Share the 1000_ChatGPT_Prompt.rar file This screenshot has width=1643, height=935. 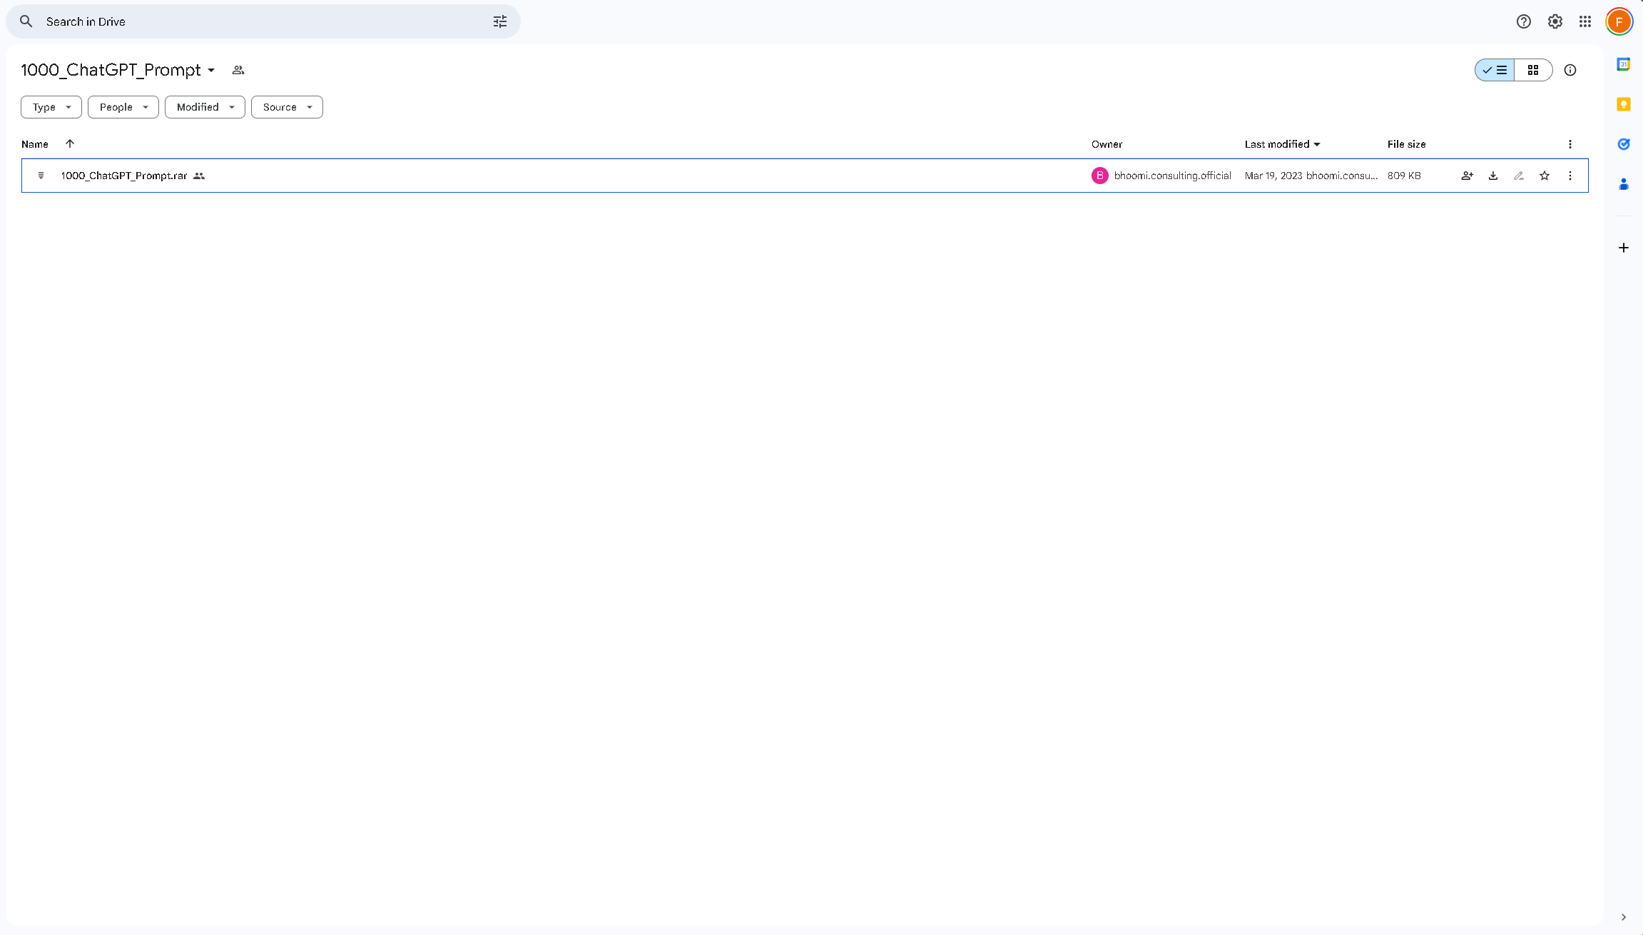coord(1467,176)
